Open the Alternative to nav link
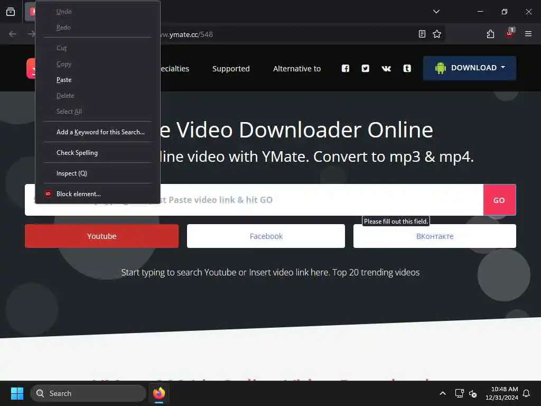The image size is (541, 406). click(x=297, y=69)
